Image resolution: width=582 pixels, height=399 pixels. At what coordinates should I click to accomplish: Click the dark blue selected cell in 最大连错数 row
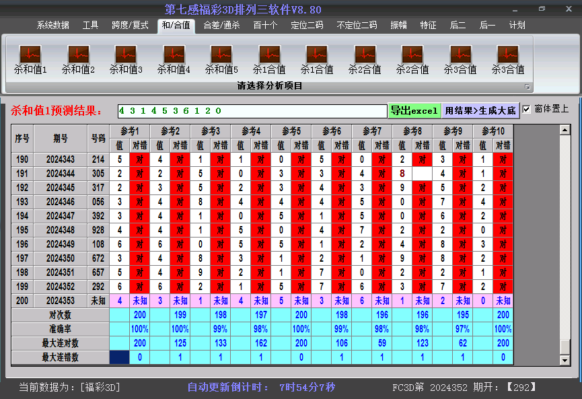point(120,357)
